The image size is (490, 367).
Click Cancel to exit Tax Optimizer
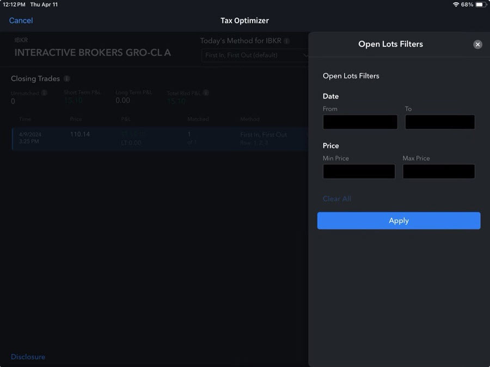click(x=21, y=20)
